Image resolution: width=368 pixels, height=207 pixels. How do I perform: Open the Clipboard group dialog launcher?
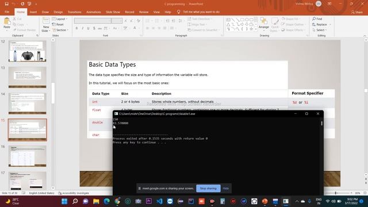coord(37,36)
